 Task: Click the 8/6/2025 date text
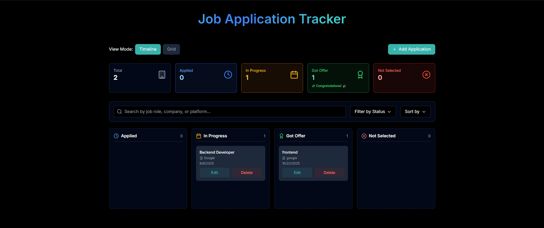tap(207, 163)
